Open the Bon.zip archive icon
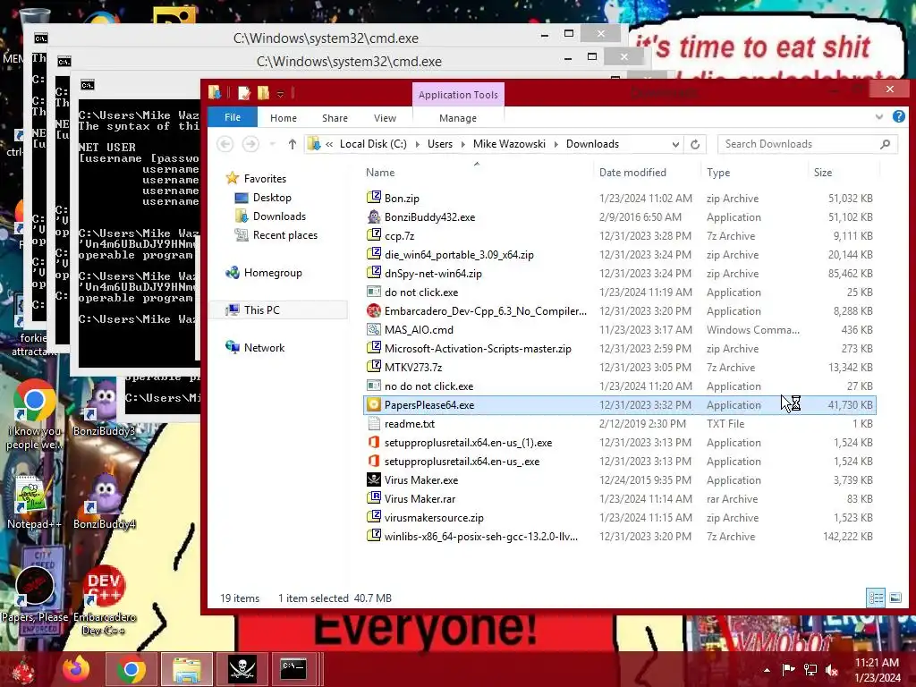 (x=374, y=198)
